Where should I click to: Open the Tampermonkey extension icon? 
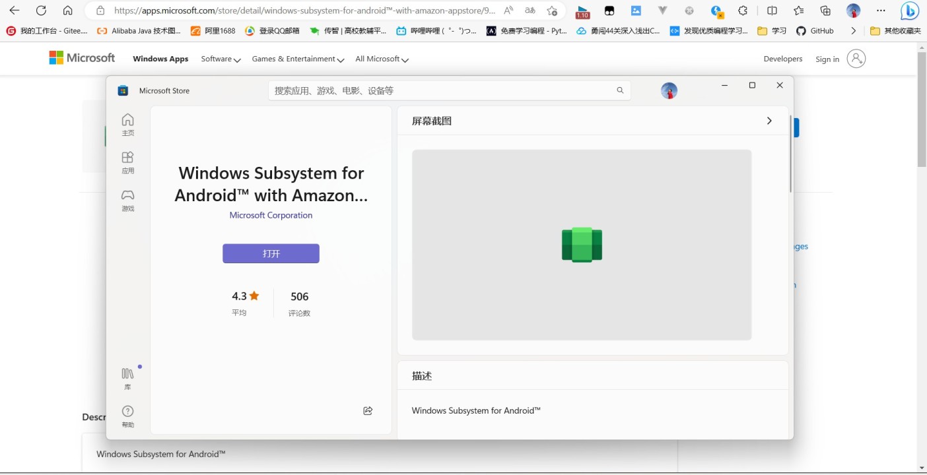[609, 11]
